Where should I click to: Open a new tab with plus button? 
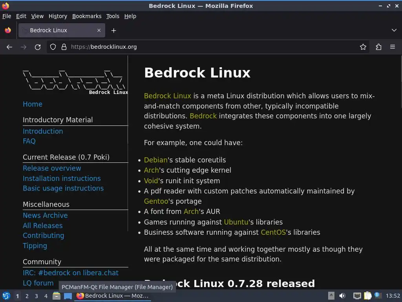point(113,31)
